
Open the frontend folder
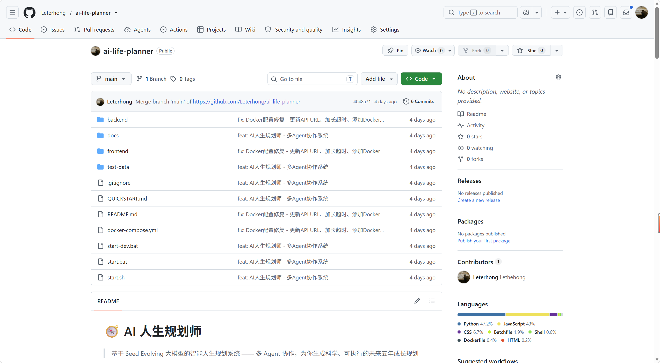(x=118, y=151)
